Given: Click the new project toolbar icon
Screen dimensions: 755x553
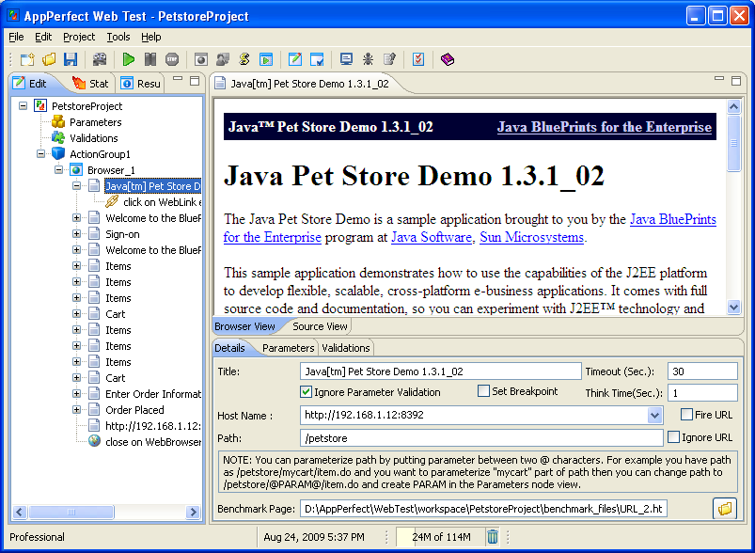Looking at the screenshot, I should [x=27, y=59].
